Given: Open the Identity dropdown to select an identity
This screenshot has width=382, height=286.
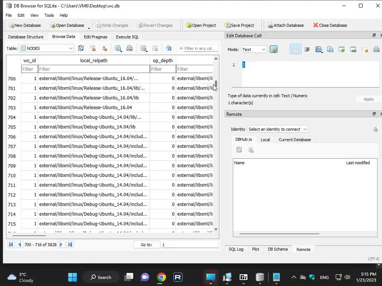Looking at the screenshot, I should tap(278, 129).
